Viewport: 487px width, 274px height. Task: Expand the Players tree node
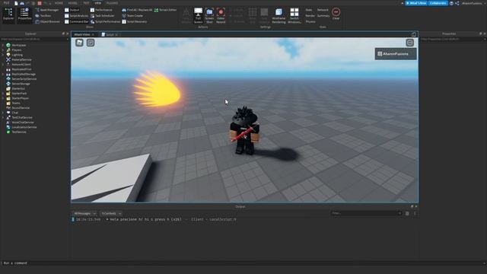tap(3, 50)
